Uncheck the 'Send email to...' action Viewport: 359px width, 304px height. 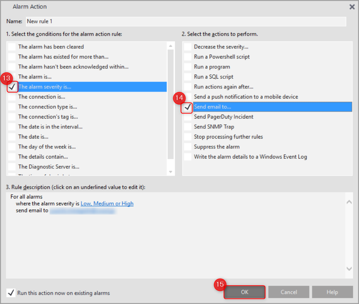(187, 107)
